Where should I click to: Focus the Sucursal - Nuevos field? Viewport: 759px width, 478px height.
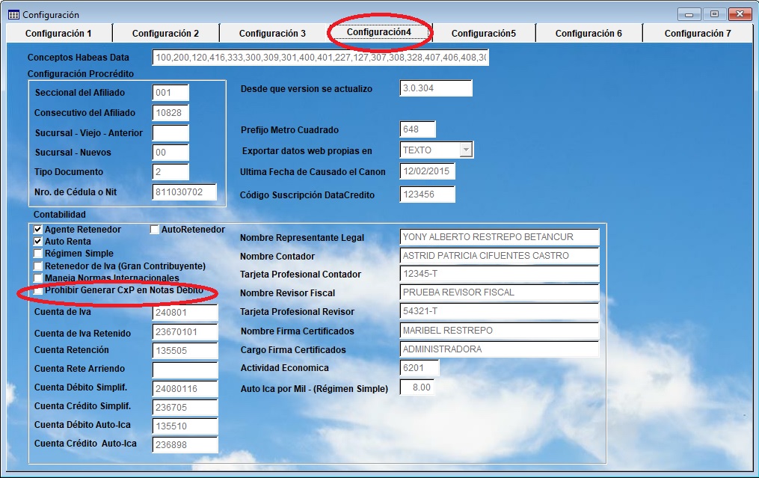coord(170,153)
